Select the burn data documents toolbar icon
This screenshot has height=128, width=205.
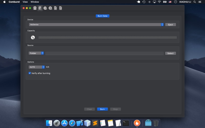[x=40, y=8]
